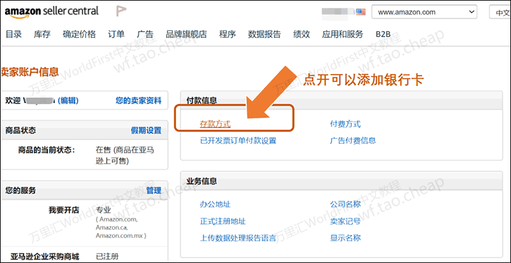Viewport: 511px width, 263px height.
Task: Click the 业务信息 section header
Action: [202, 181]
